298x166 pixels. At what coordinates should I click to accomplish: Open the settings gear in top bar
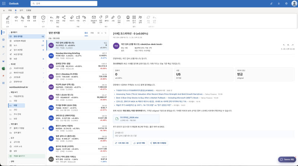(x=286, y=3)
